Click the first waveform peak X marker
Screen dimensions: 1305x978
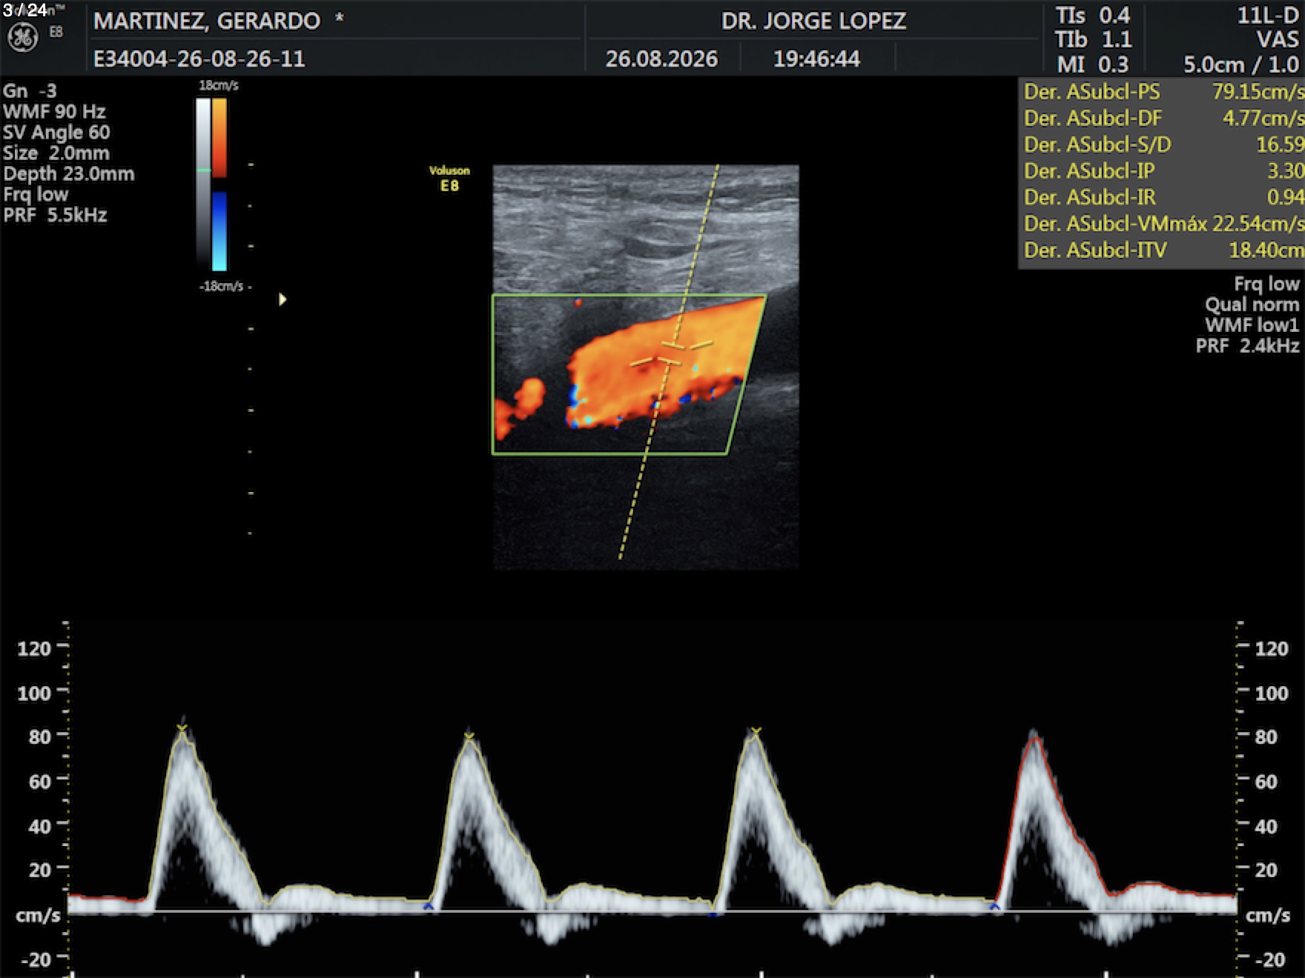pos(182,728)
